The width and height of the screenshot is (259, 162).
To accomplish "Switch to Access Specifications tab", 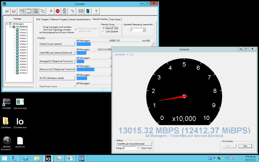I will click(80, 19).
